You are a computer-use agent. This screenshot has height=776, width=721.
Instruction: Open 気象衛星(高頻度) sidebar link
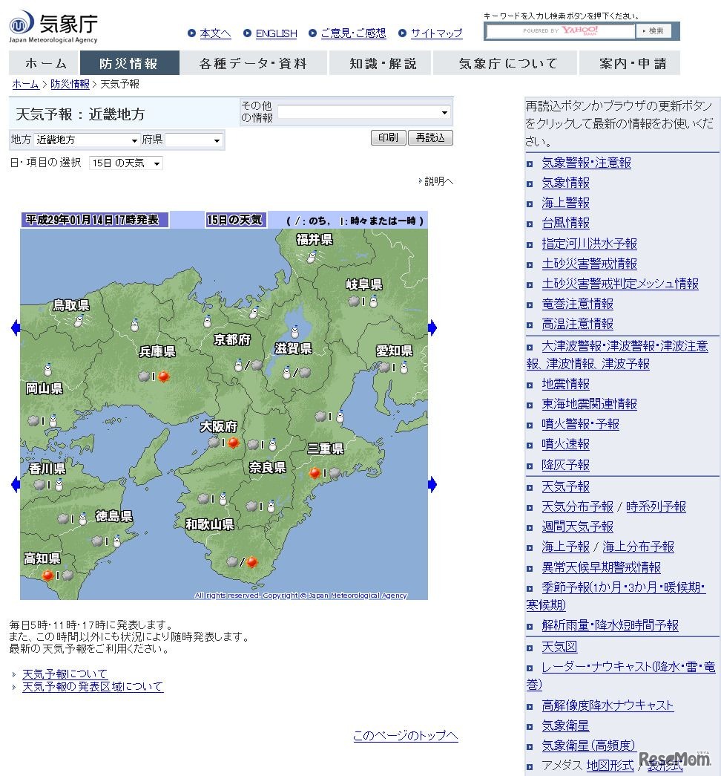point(588,746)
